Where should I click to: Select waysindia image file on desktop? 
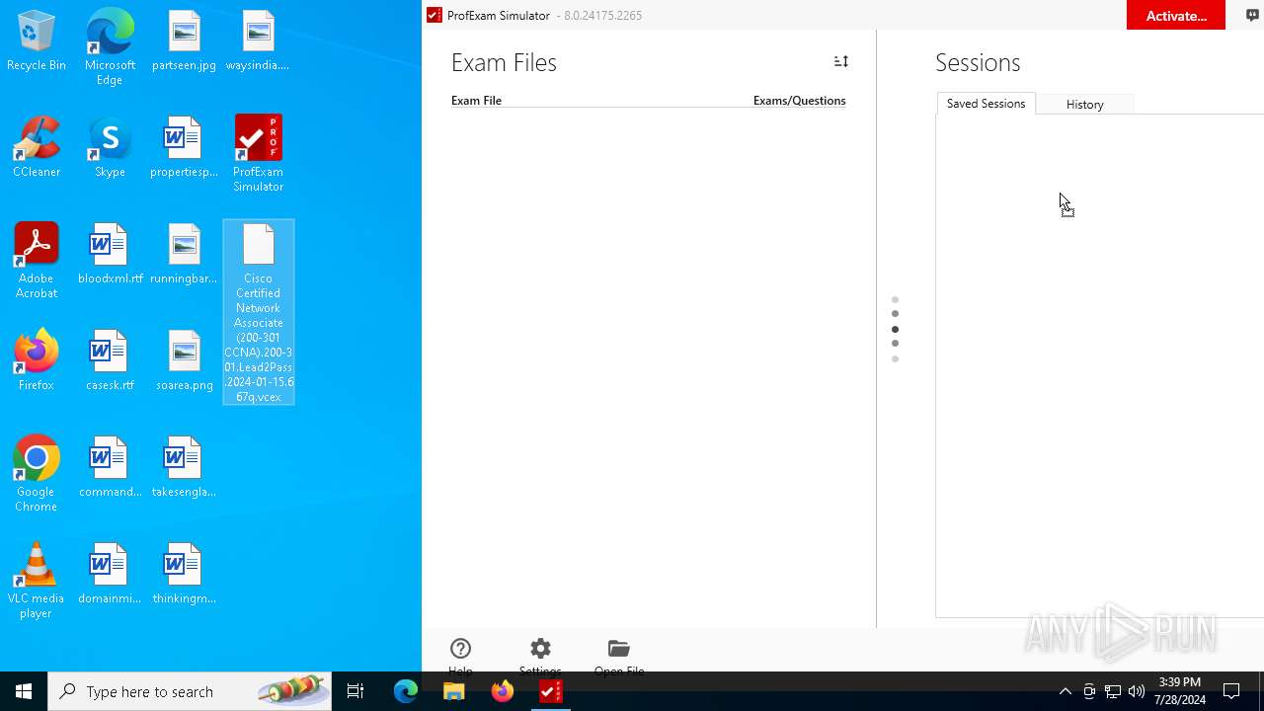pyautogui.click(x=258, y=41)
